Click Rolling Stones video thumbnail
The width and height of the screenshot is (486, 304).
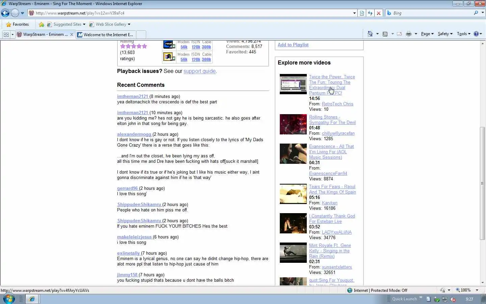(x=293, y=124)
